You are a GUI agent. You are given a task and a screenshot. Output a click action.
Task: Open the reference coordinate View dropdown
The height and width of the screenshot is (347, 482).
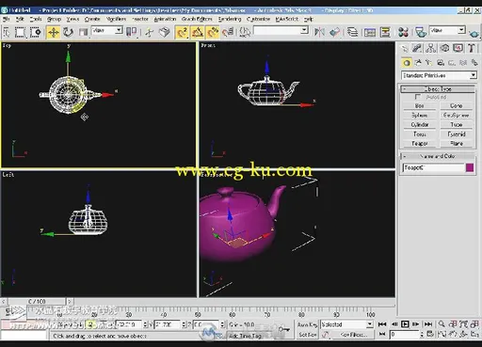pyautogui.click(x=107, y=30)
